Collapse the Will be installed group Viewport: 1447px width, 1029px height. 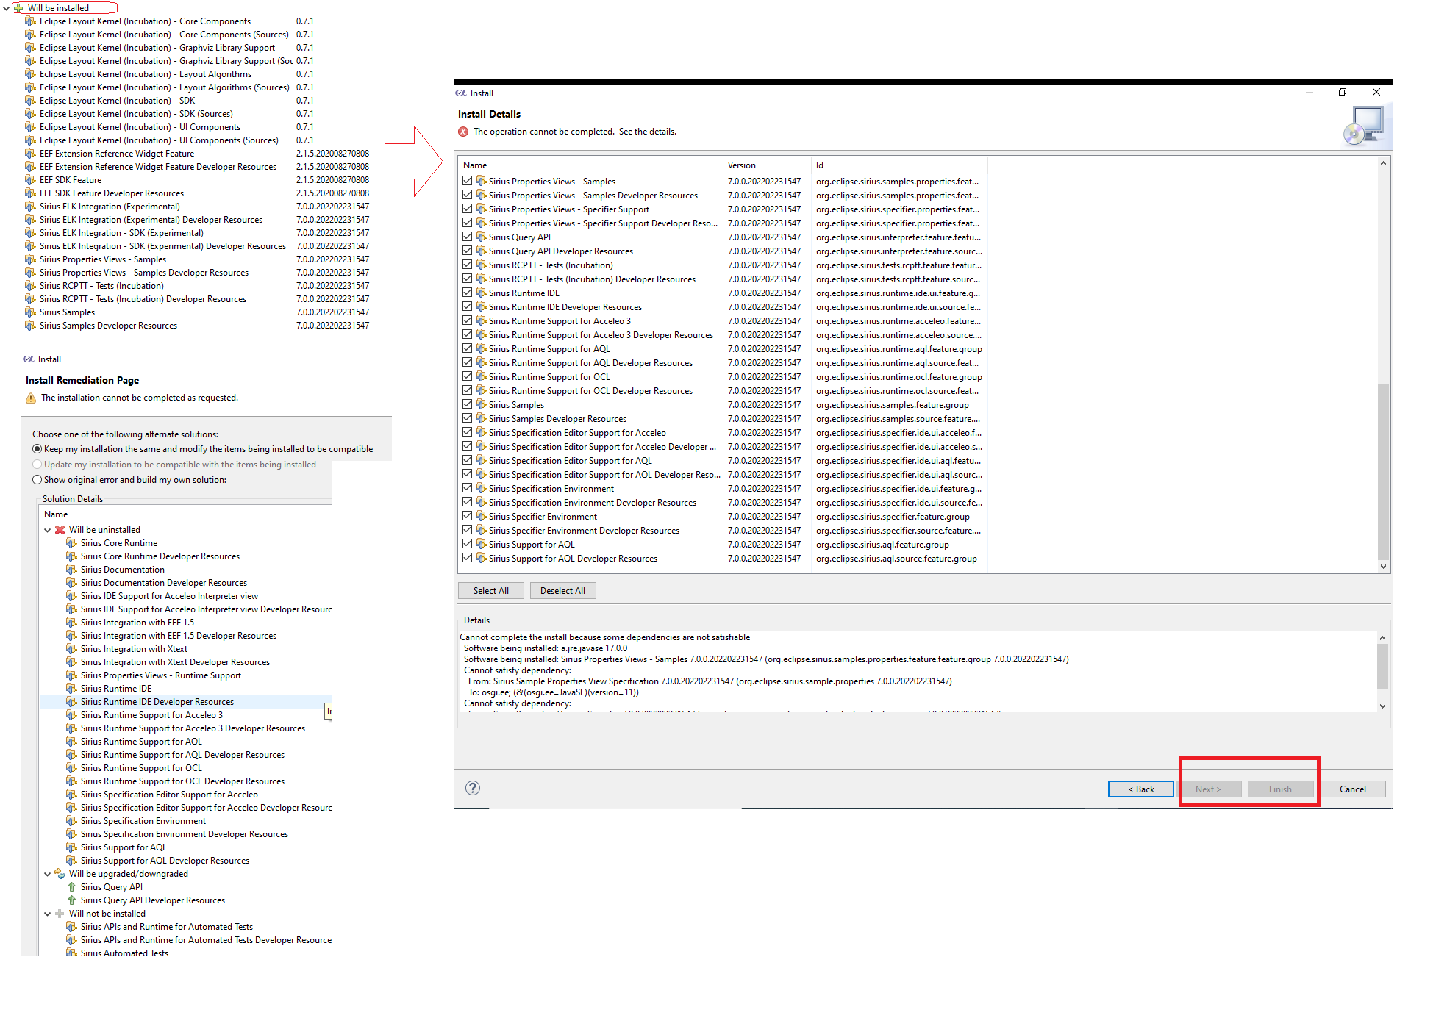(x=7, y=8)
